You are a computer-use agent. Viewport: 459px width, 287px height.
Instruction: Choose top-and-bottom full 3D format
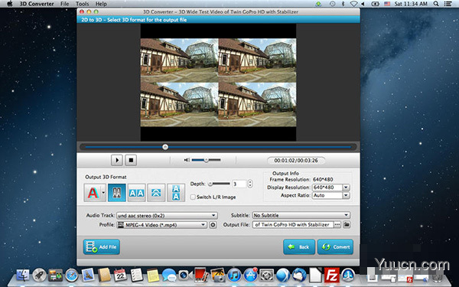point(176,193)
